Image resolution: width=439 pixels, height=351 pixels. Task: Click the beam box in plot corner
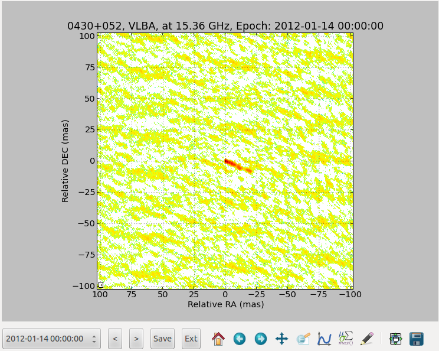coord(101,285)
